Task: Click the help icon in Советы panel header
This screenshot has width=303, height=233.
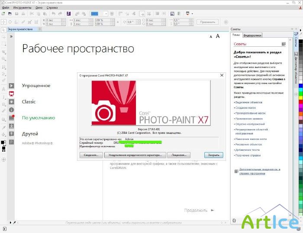Action: click(283, 44)
